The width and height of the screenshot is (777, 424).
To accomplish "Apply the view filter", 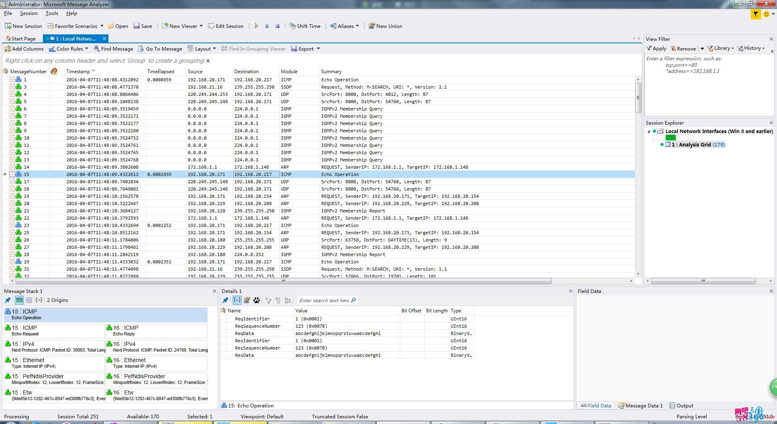I will coord(656,49).
